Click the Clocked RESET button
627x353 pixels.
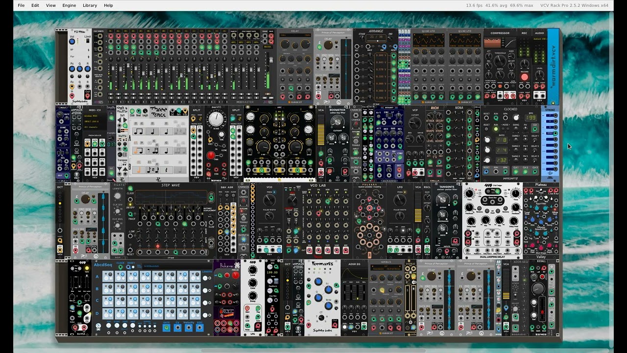pyautogui.click(x=486, y=129)
